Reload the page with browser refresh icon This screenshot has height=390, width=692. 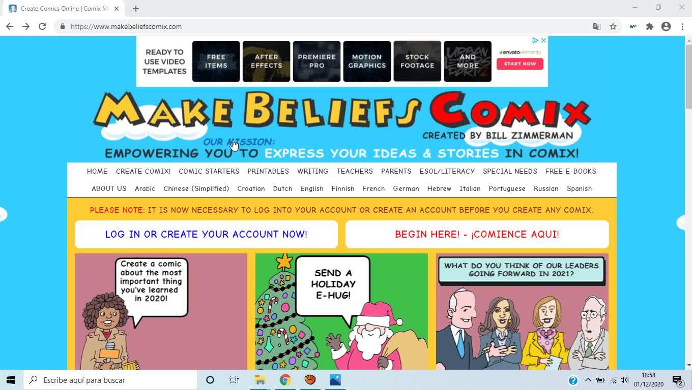point(42,26)
